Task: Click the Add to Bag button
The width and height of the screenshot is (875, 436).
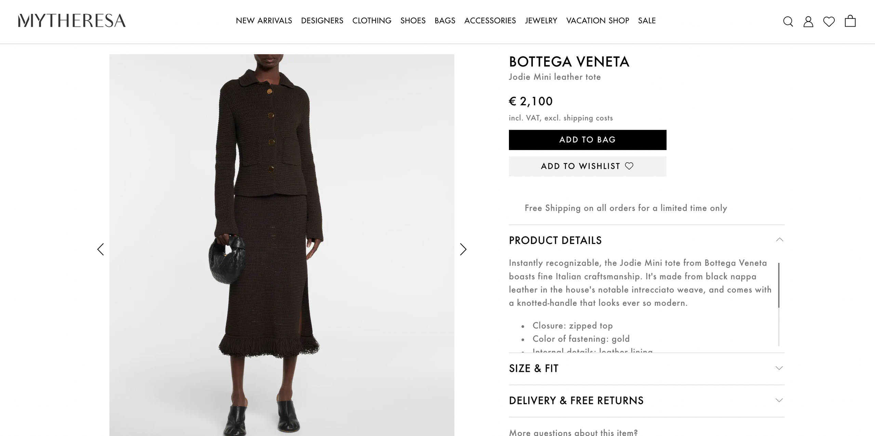Action: coord(587,140)
